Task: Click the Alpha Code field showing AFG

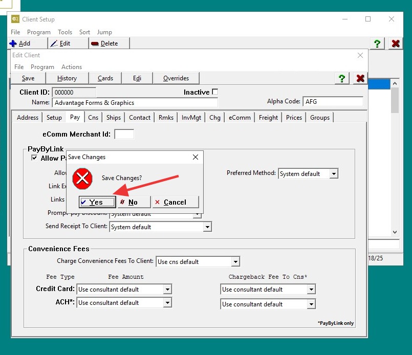Action: pos(333,102)
